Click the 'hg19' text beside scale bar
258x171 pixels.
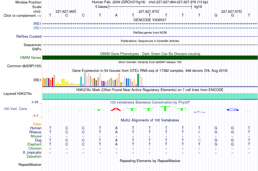click(x=198, y=7)
